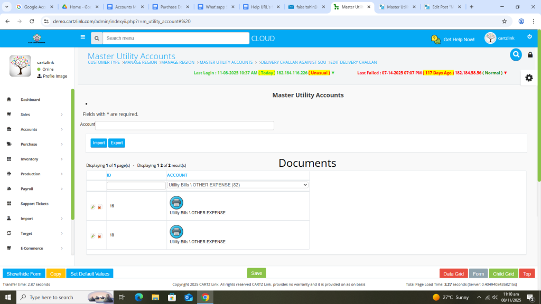Viewport: 541px width, 304px height.
Task: Click the round blue search icon
Action: (x=516, y=55)
